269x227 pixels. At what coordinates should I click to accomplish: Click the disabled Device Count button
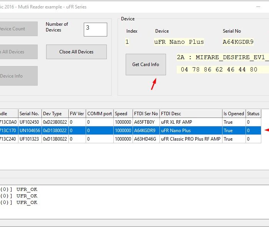tap(18, 29)
